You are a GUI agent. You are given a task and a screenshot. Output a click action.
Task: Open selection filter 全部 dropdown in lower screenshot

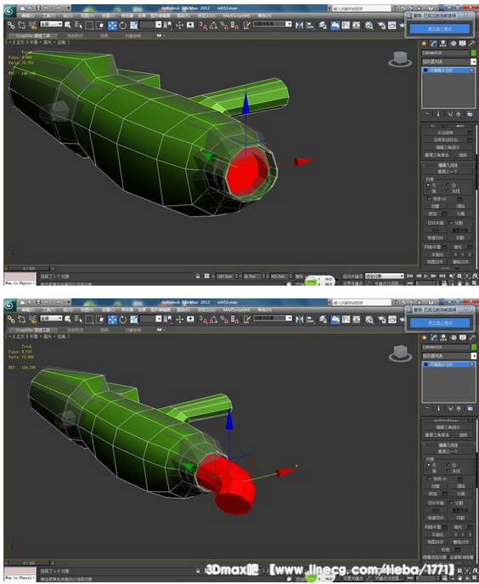point(51,318)
